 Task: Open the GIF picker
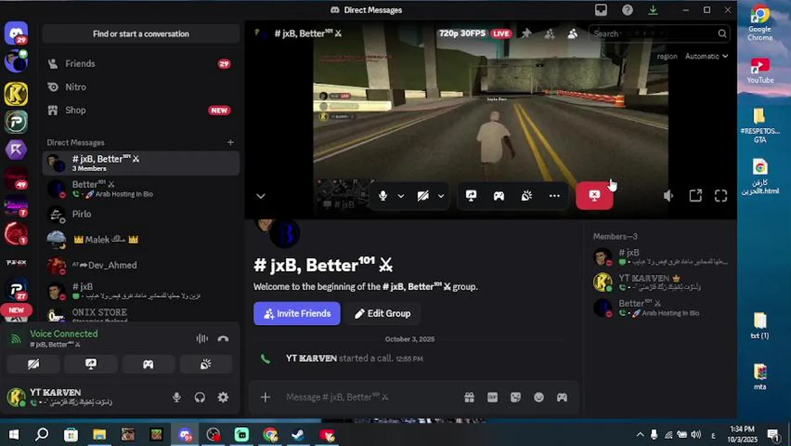coord(493,397)
